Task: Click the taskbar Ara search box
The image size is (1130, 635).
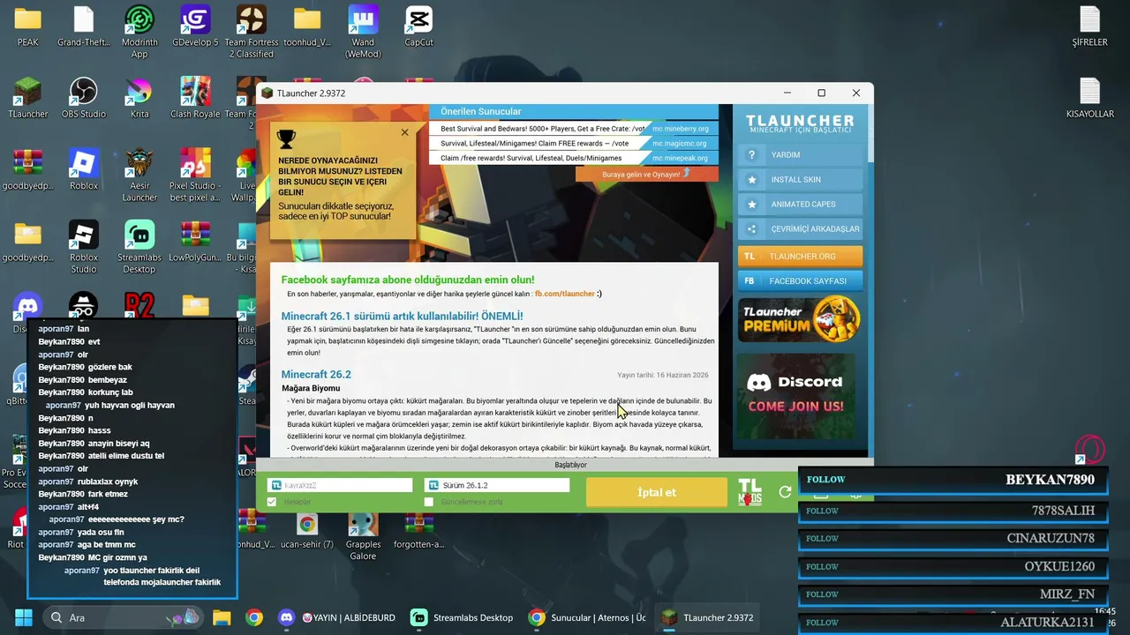Action: pyautogui.click(x=123, y=617)
